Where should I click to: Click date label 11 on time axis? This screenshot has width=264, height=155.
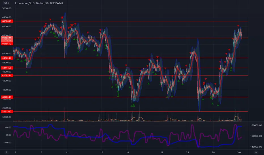pyautogui.click(x=67, y=152)
